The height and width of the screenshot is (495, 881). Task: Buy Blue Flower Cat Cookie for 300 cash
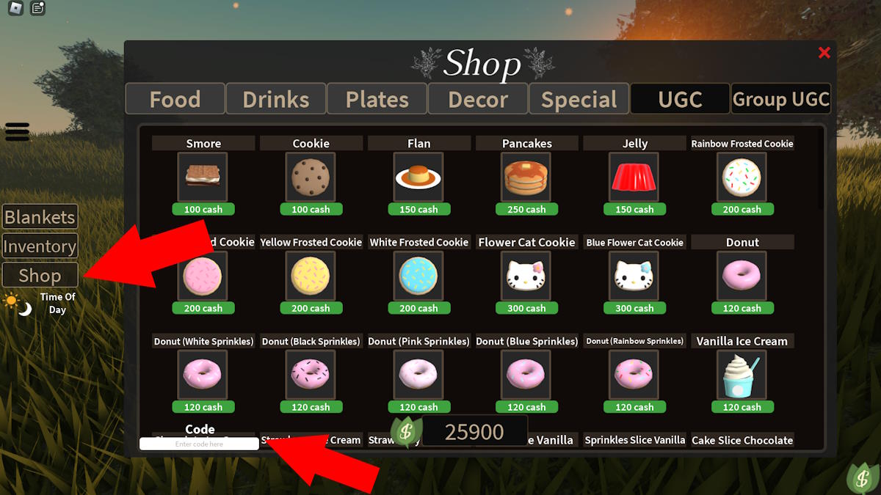[x=634, y=308]
